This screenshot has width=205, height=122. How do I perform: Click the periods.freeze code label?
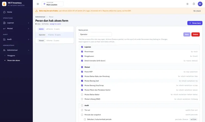click(181, 119)
